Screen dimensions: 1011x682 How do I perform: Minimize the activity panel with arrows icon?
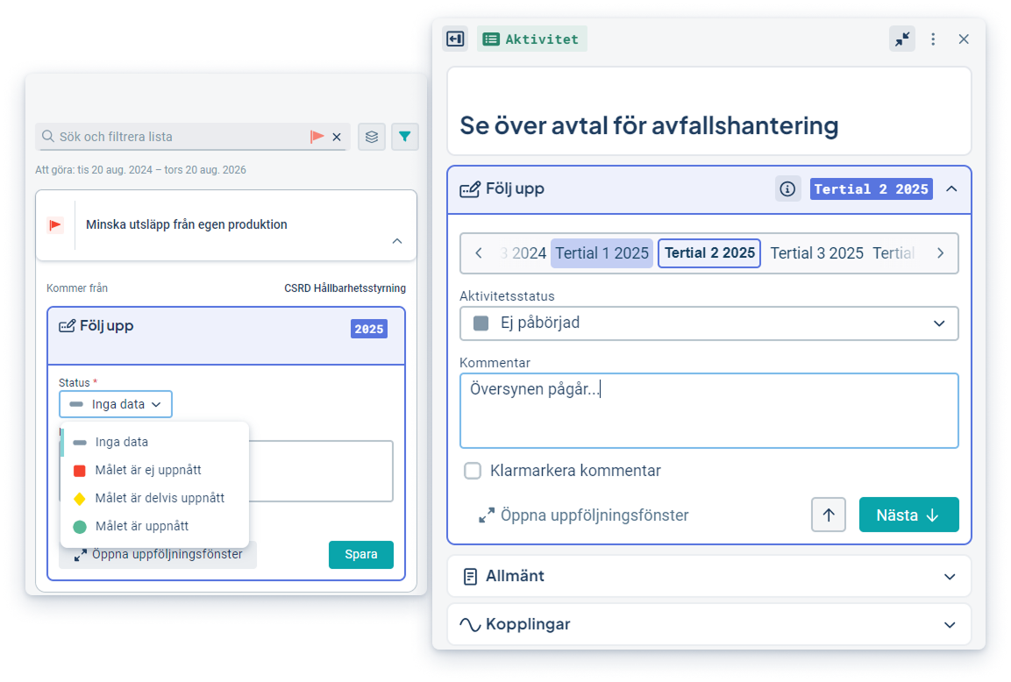[902, 39]
